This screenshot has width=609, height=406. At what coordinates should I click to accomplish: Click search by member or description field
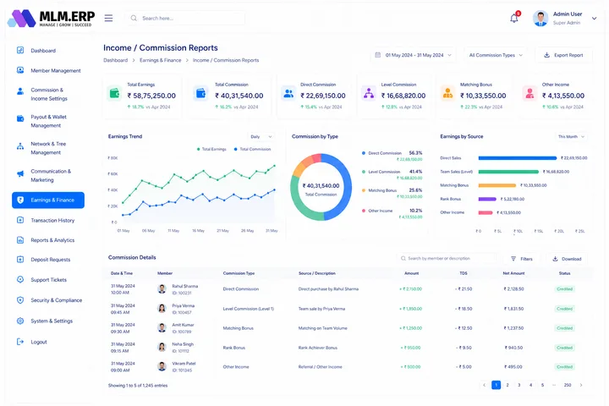(447, 258)
